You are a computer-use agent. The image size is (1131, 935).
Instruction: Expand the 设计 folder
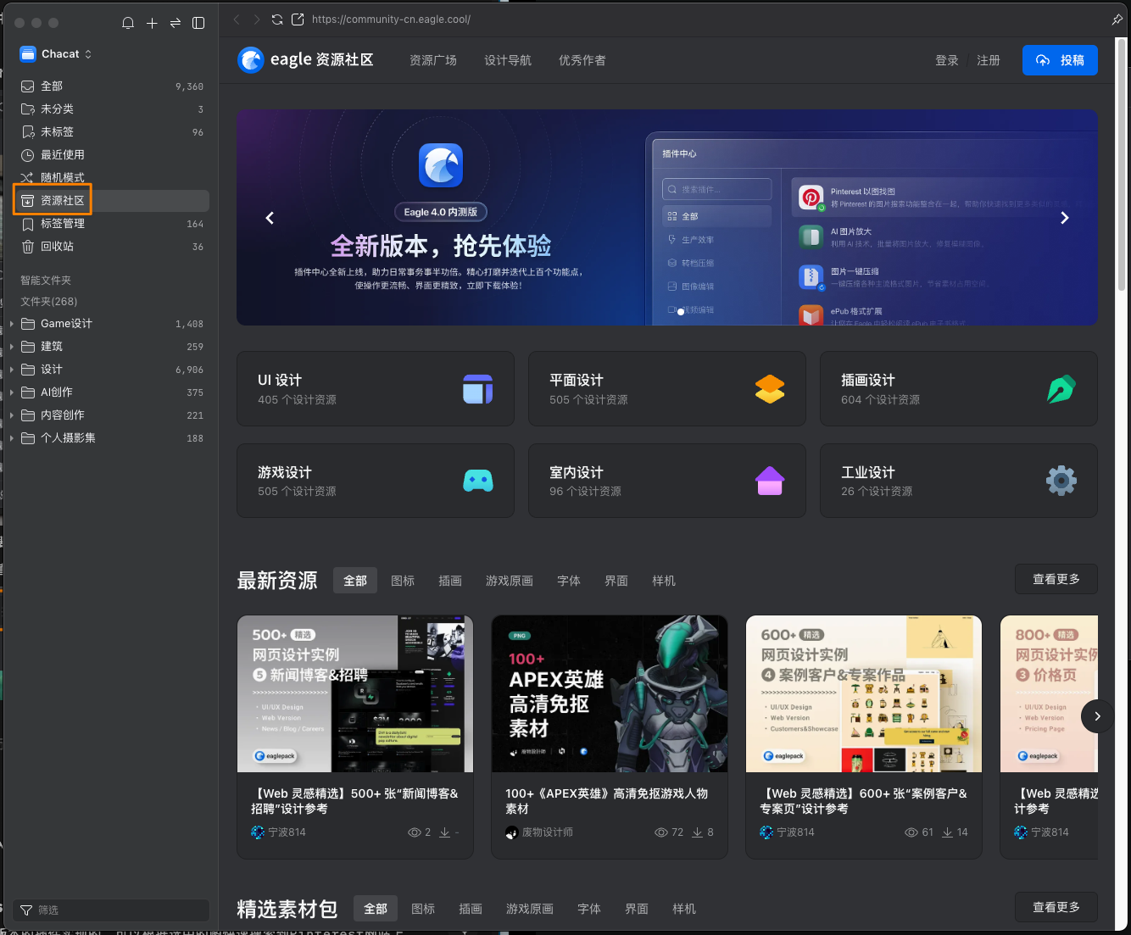11,370
